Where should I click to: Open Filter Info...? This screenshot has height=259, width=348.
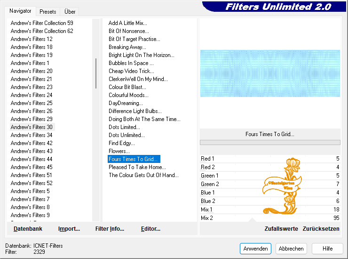tap(110, 229)
